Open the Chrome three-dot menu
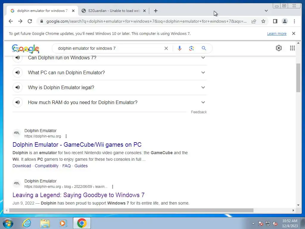This screenshot has height=229, width=305. click(x=294, y=21)
